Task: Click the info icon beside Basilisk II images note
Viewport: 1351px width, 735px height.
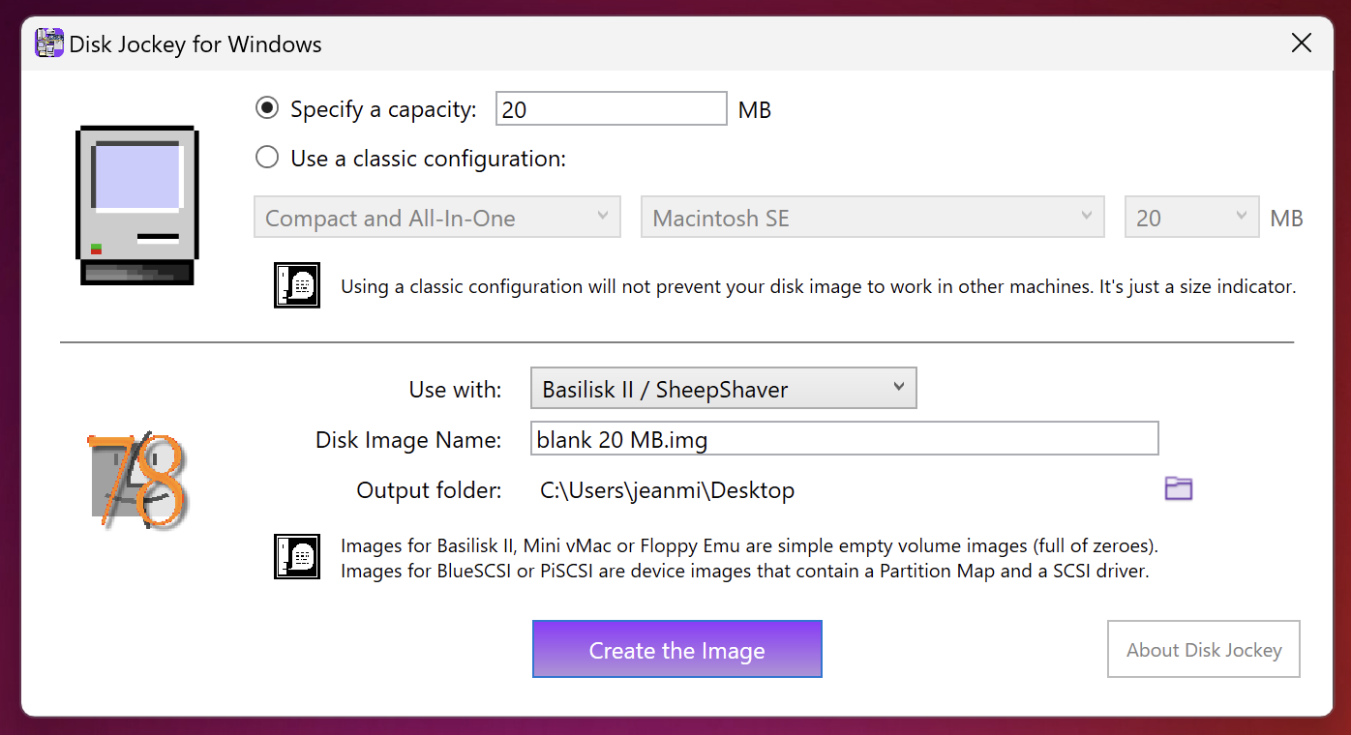Action: 297,557
